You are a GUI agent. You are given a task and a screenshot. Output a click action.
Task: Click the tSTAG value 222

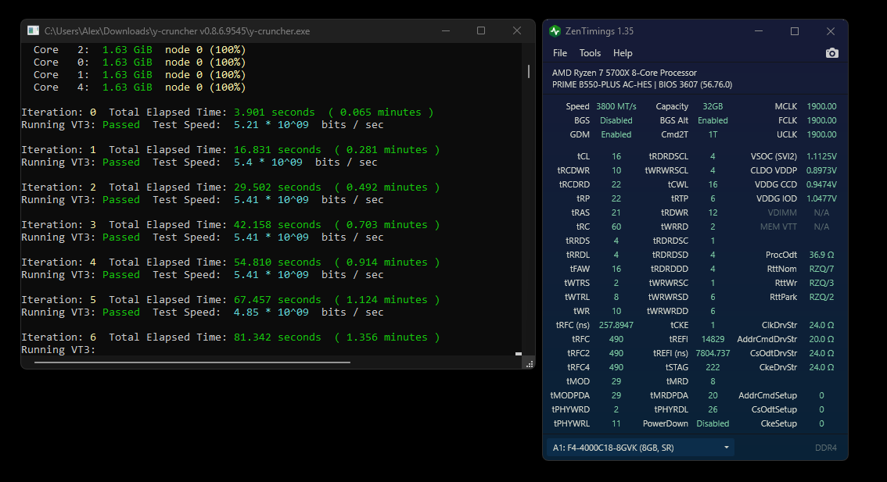coord(713,367)
